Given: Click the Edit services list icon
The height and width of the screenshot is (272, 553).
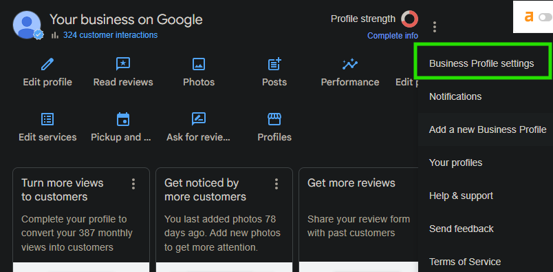Looking at the screenshot, I should pos(47,119).
